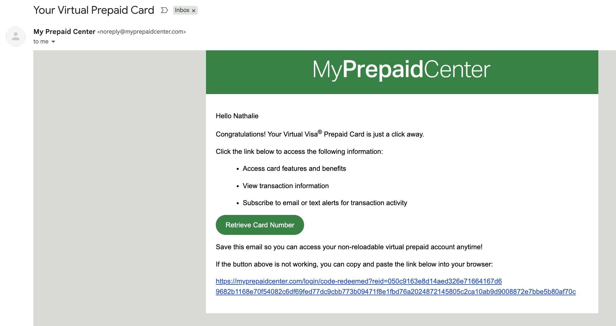Image resolution: width=616 pixels, height=326 pixels.
Task: Click the Congratulations Virtual Visa sentence
Action: click(319, 134)
